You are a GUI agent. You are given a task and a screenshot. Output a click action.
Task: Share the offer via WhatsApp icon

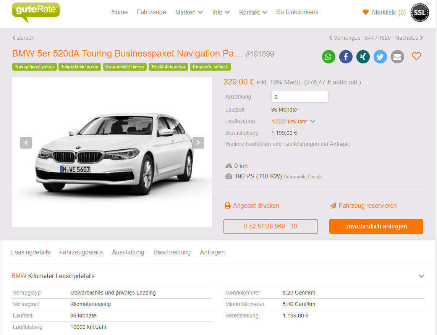(329, 57)
